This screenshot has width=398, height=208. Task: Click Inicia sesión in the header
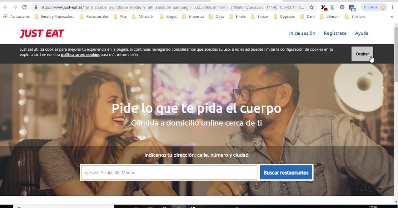[302, 33]
